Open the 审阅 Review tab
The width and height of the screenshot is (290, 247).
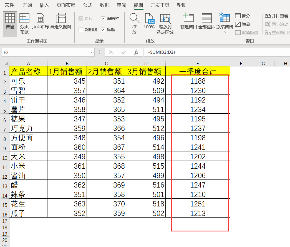pyautogui.click(x=122, y=5)
